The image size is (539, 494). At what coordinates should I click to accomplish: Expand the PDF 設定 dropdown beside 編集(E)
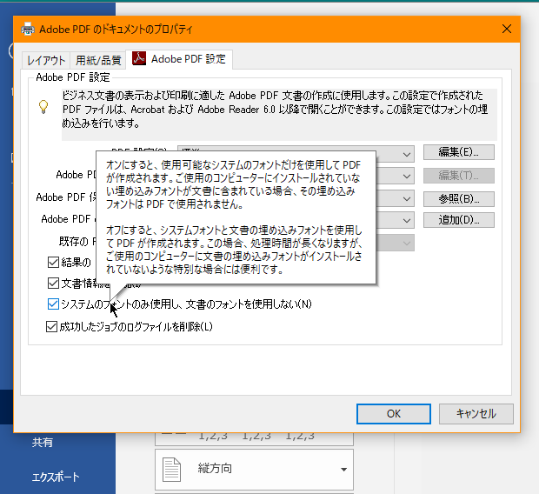407,154
